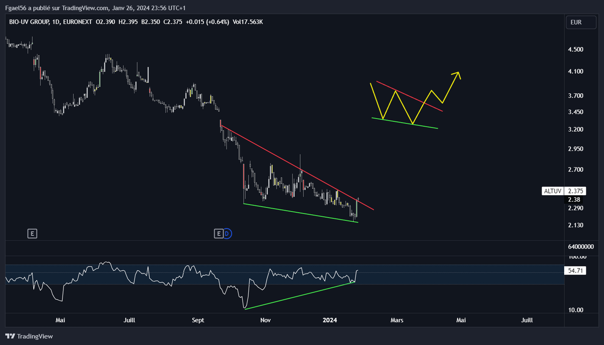Select the yellow projected price path arrow
Image resolution: width=604 pixels, height=345 pixels.
pyautogui.click(x=415, y=98)
